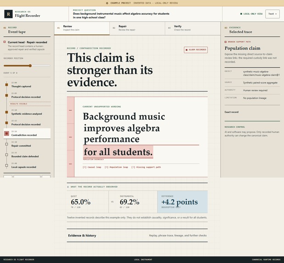284x263 pixels.
Task: Click CANONICAL RUNTIME RECORDS footer text
Action: click(266, 259)
